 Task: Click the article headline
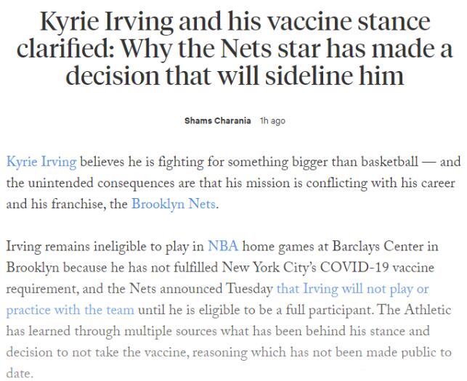pyautogui.click(x=233, y=47)
